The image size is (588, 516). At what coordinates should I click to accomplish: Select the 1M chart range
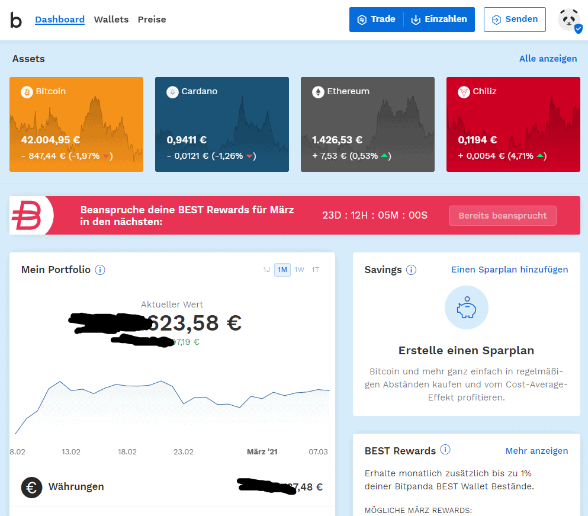coord(282,270)
